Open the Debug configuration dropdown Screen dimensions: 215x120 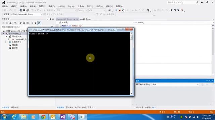point(82,10)
